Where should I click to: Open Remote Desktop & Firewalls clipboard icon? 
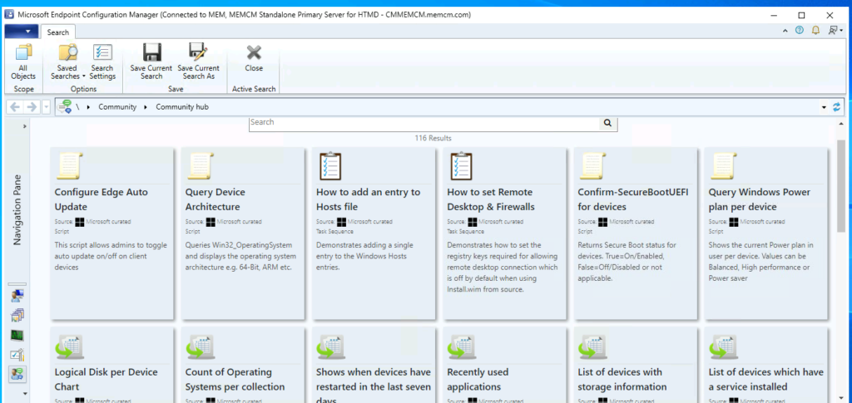point(461,166)
